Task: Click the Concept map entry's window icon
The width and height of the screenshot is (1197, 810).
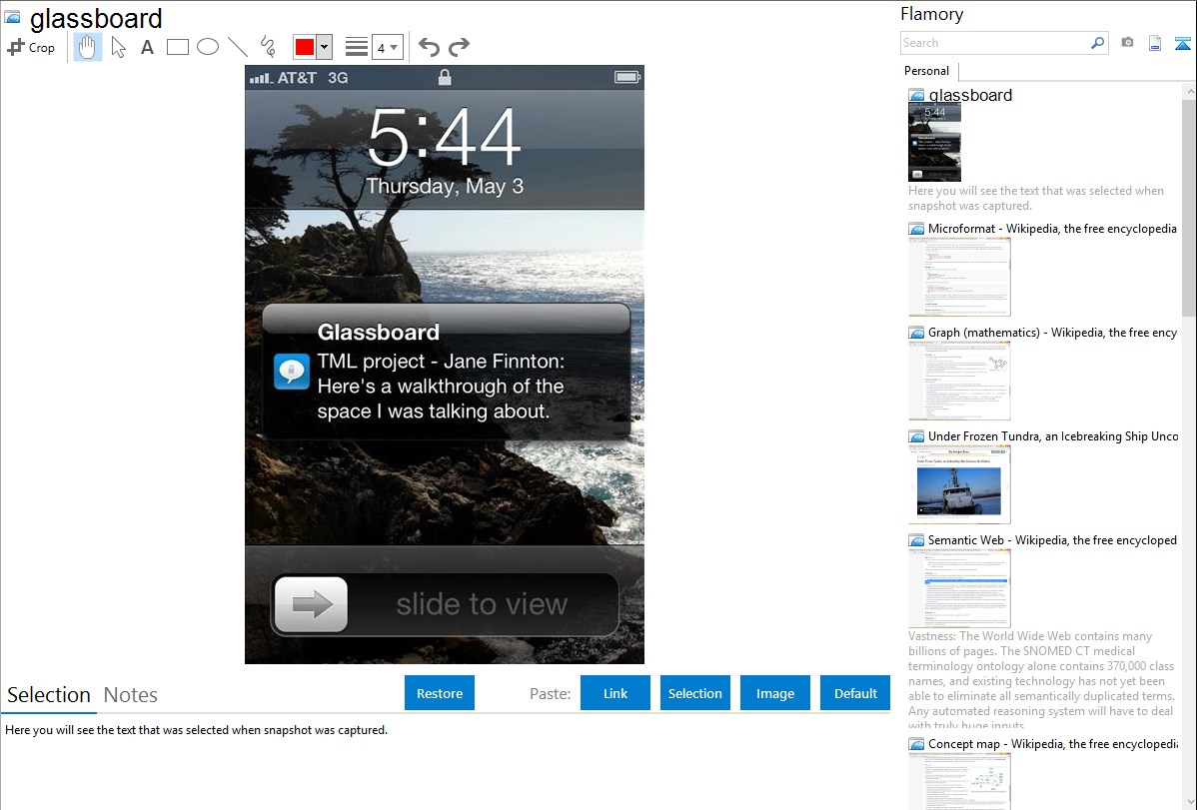Action: pyautogui.click(x=916, y=744)
